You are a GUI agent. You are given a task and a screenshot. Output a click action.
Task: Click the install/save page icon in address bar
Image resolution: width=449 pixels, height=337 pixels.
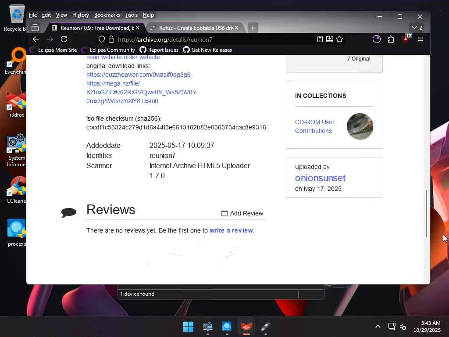pyautogui.click(x=330, y=39)
